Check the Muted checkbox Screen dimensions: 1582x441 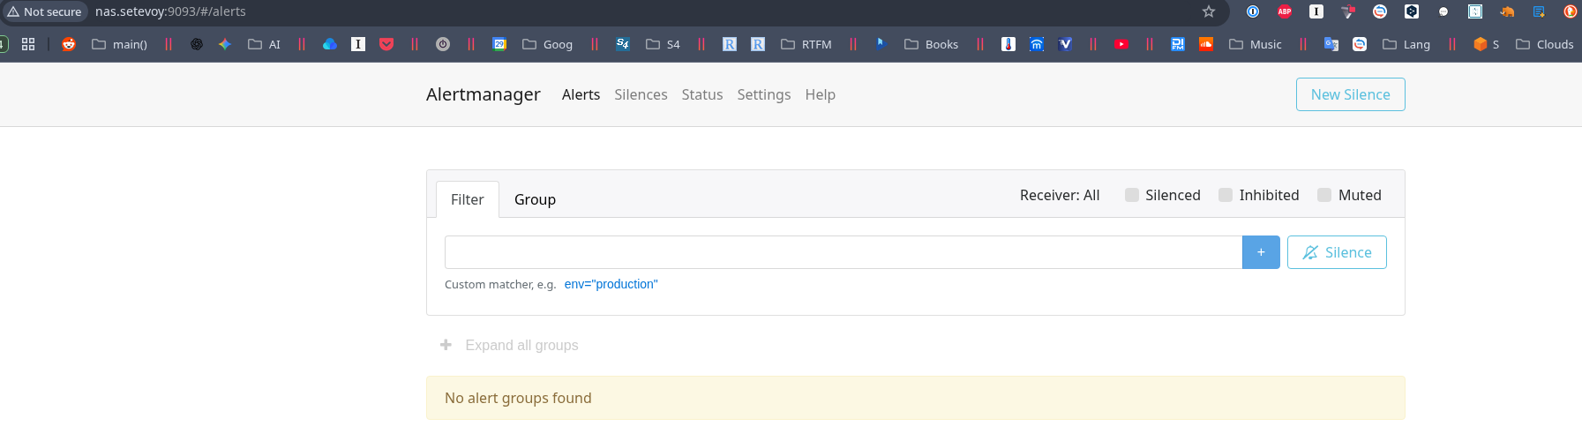(1324, 195)
